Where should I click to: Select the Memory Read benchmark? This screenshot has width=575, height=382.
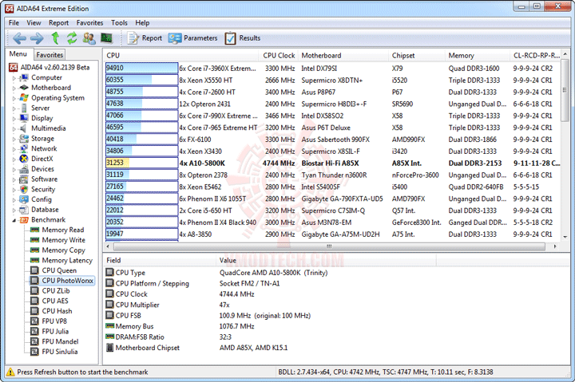pos(63,230)
